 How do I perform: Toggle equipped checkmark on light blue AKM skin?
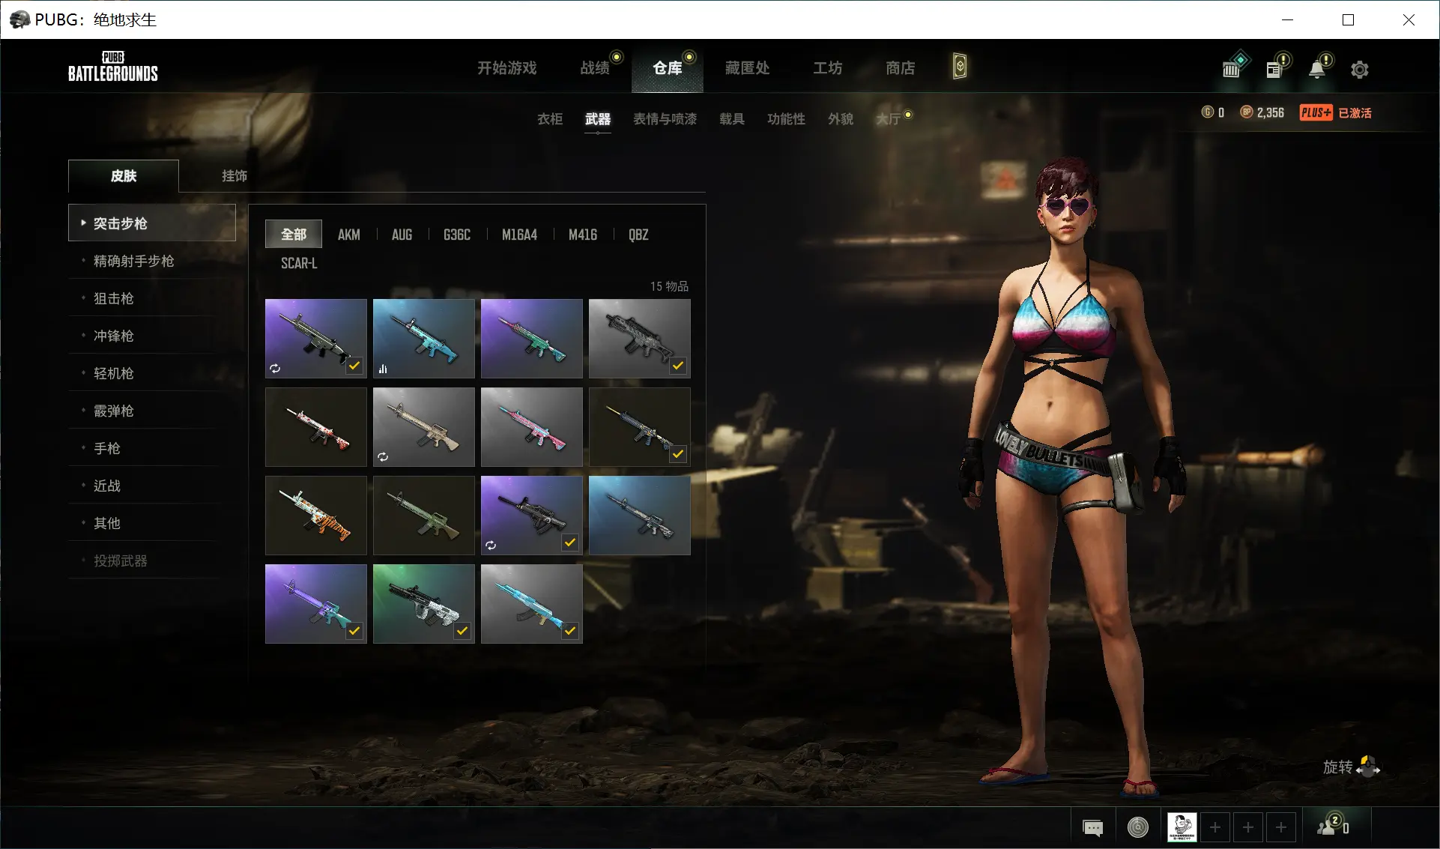coord(570,631)
